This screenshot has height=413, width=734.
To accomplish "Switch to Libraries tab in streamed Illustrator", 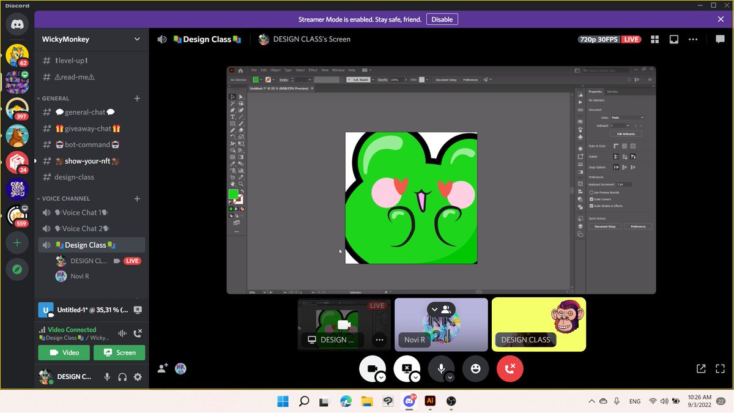I will (612, 91).
